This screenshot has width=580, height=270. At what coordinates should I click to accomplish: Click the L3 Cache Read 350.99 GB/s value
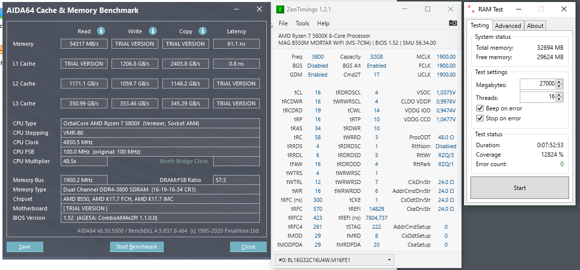[84, 103]
